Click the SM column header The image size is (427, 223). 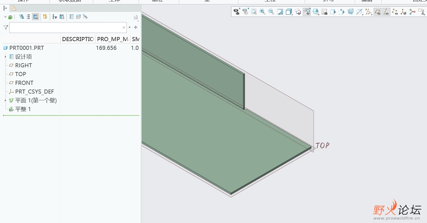[x=135, y=39]
